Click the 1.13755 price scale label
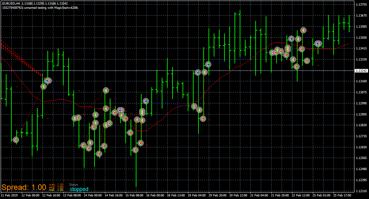This screenshot has width=369, height=199. point(361,5)
